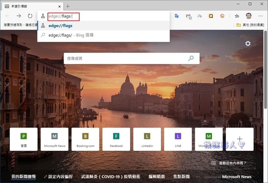Image resolution: width=268 pixels, height=183 pixels.
Task: Select the COVID-19 疫情動態 news tab
Action: pyautogui.click(x=111, y=177)
